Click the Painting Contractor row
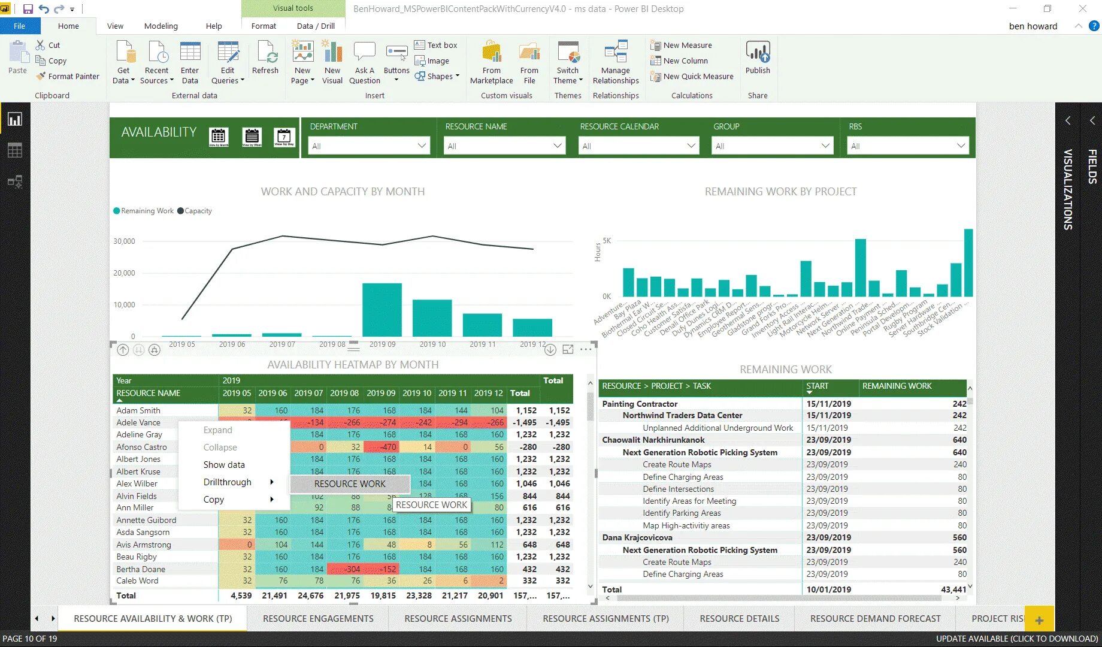1102x647 pixels. (784, 404)
